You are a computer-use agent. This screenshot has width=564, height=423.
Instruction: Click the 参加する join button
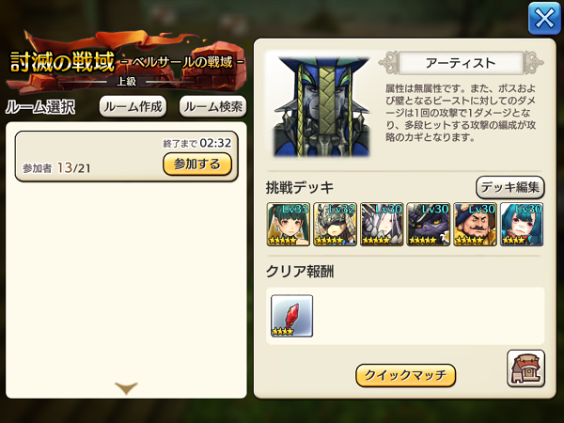pyautogui.click(x=197, y=164)
